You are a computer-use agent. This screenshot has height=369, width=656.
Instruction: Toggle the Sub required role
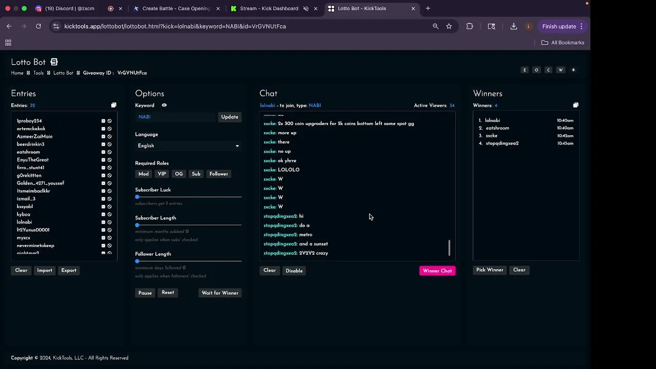point(196,174)
